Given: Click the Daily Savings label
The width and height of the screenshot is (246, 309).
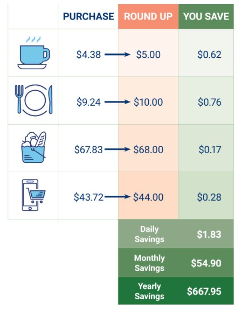Looking at the screenshot, I should pyautogui.click(x=149, y=234).
